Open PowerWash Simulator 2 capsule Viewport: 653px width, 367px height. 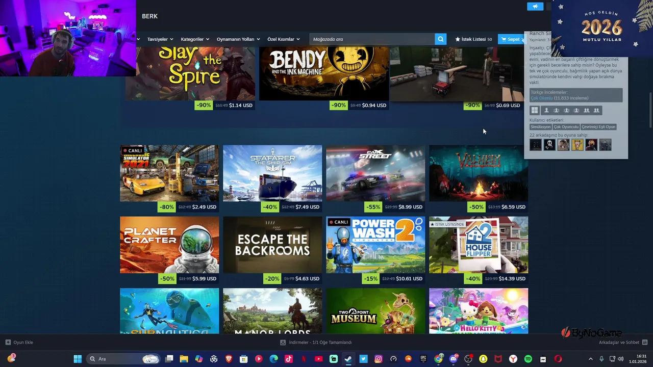point(375,245)
